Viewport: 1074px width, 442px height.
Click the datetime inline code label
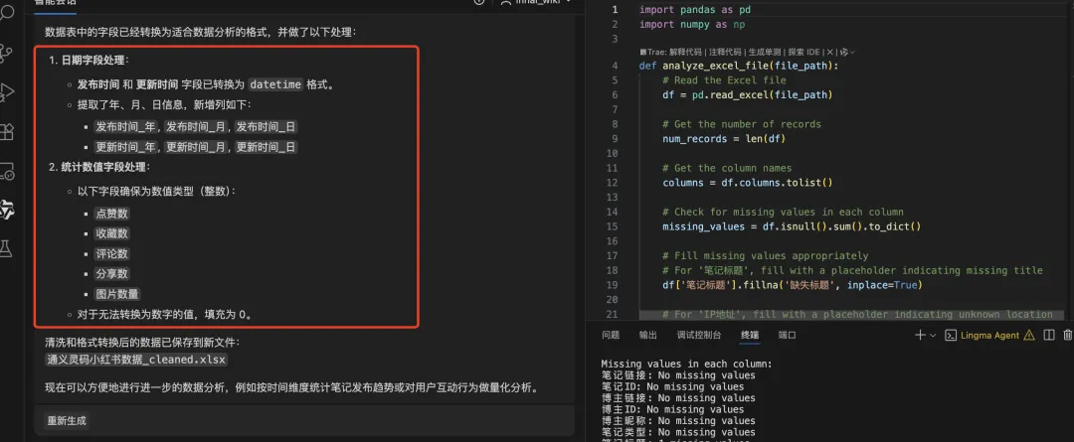(275, 84)
